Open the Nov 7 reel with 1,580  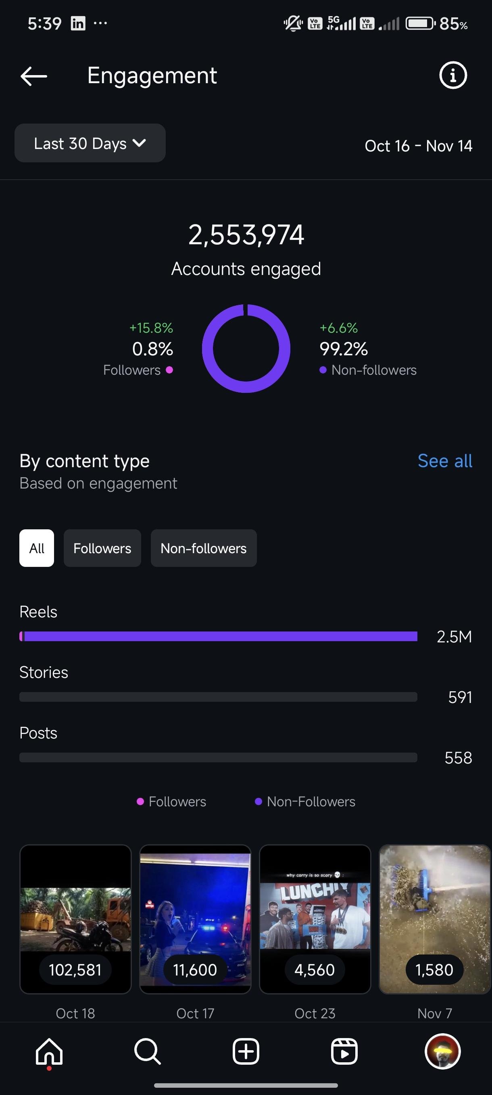click(x=435, y=919)
